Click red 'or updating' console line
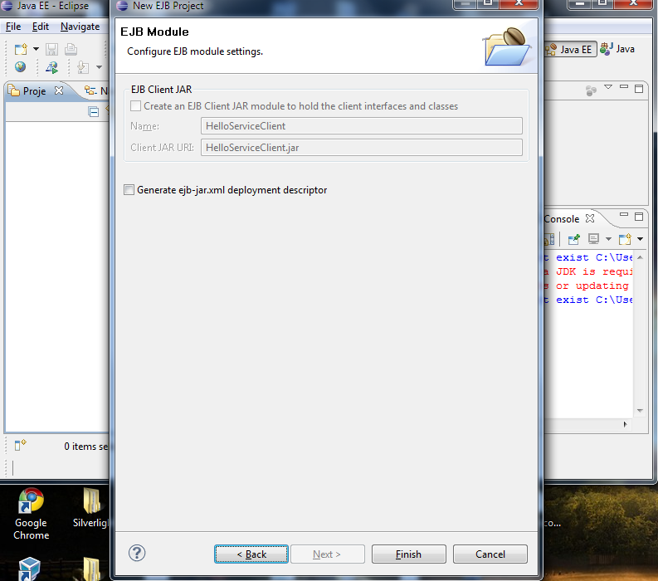The image size is (658, 581). (587, 286)
